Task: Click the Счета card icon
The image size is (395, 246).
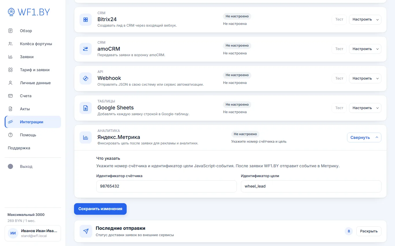Action: point(10,96)
